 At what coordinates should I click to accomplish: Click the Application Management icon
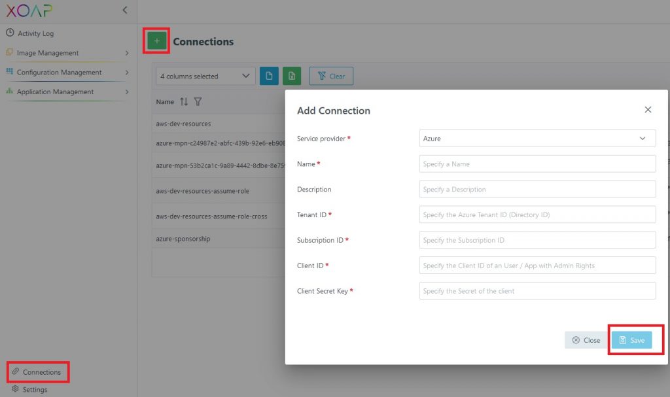(9, 91)
